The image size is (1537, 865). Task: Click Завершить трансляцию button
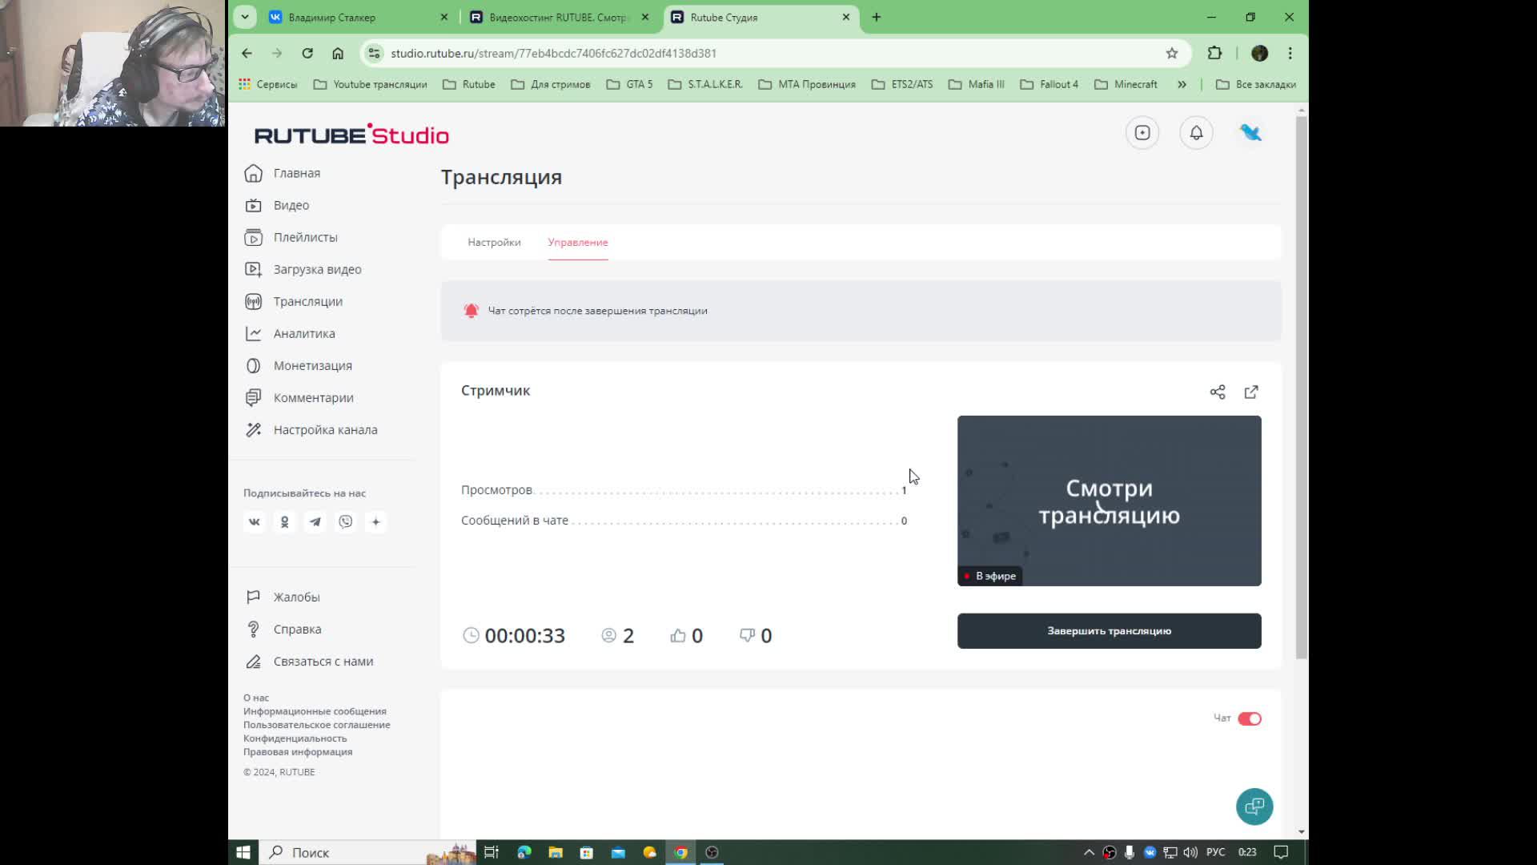pos(1109,631)
